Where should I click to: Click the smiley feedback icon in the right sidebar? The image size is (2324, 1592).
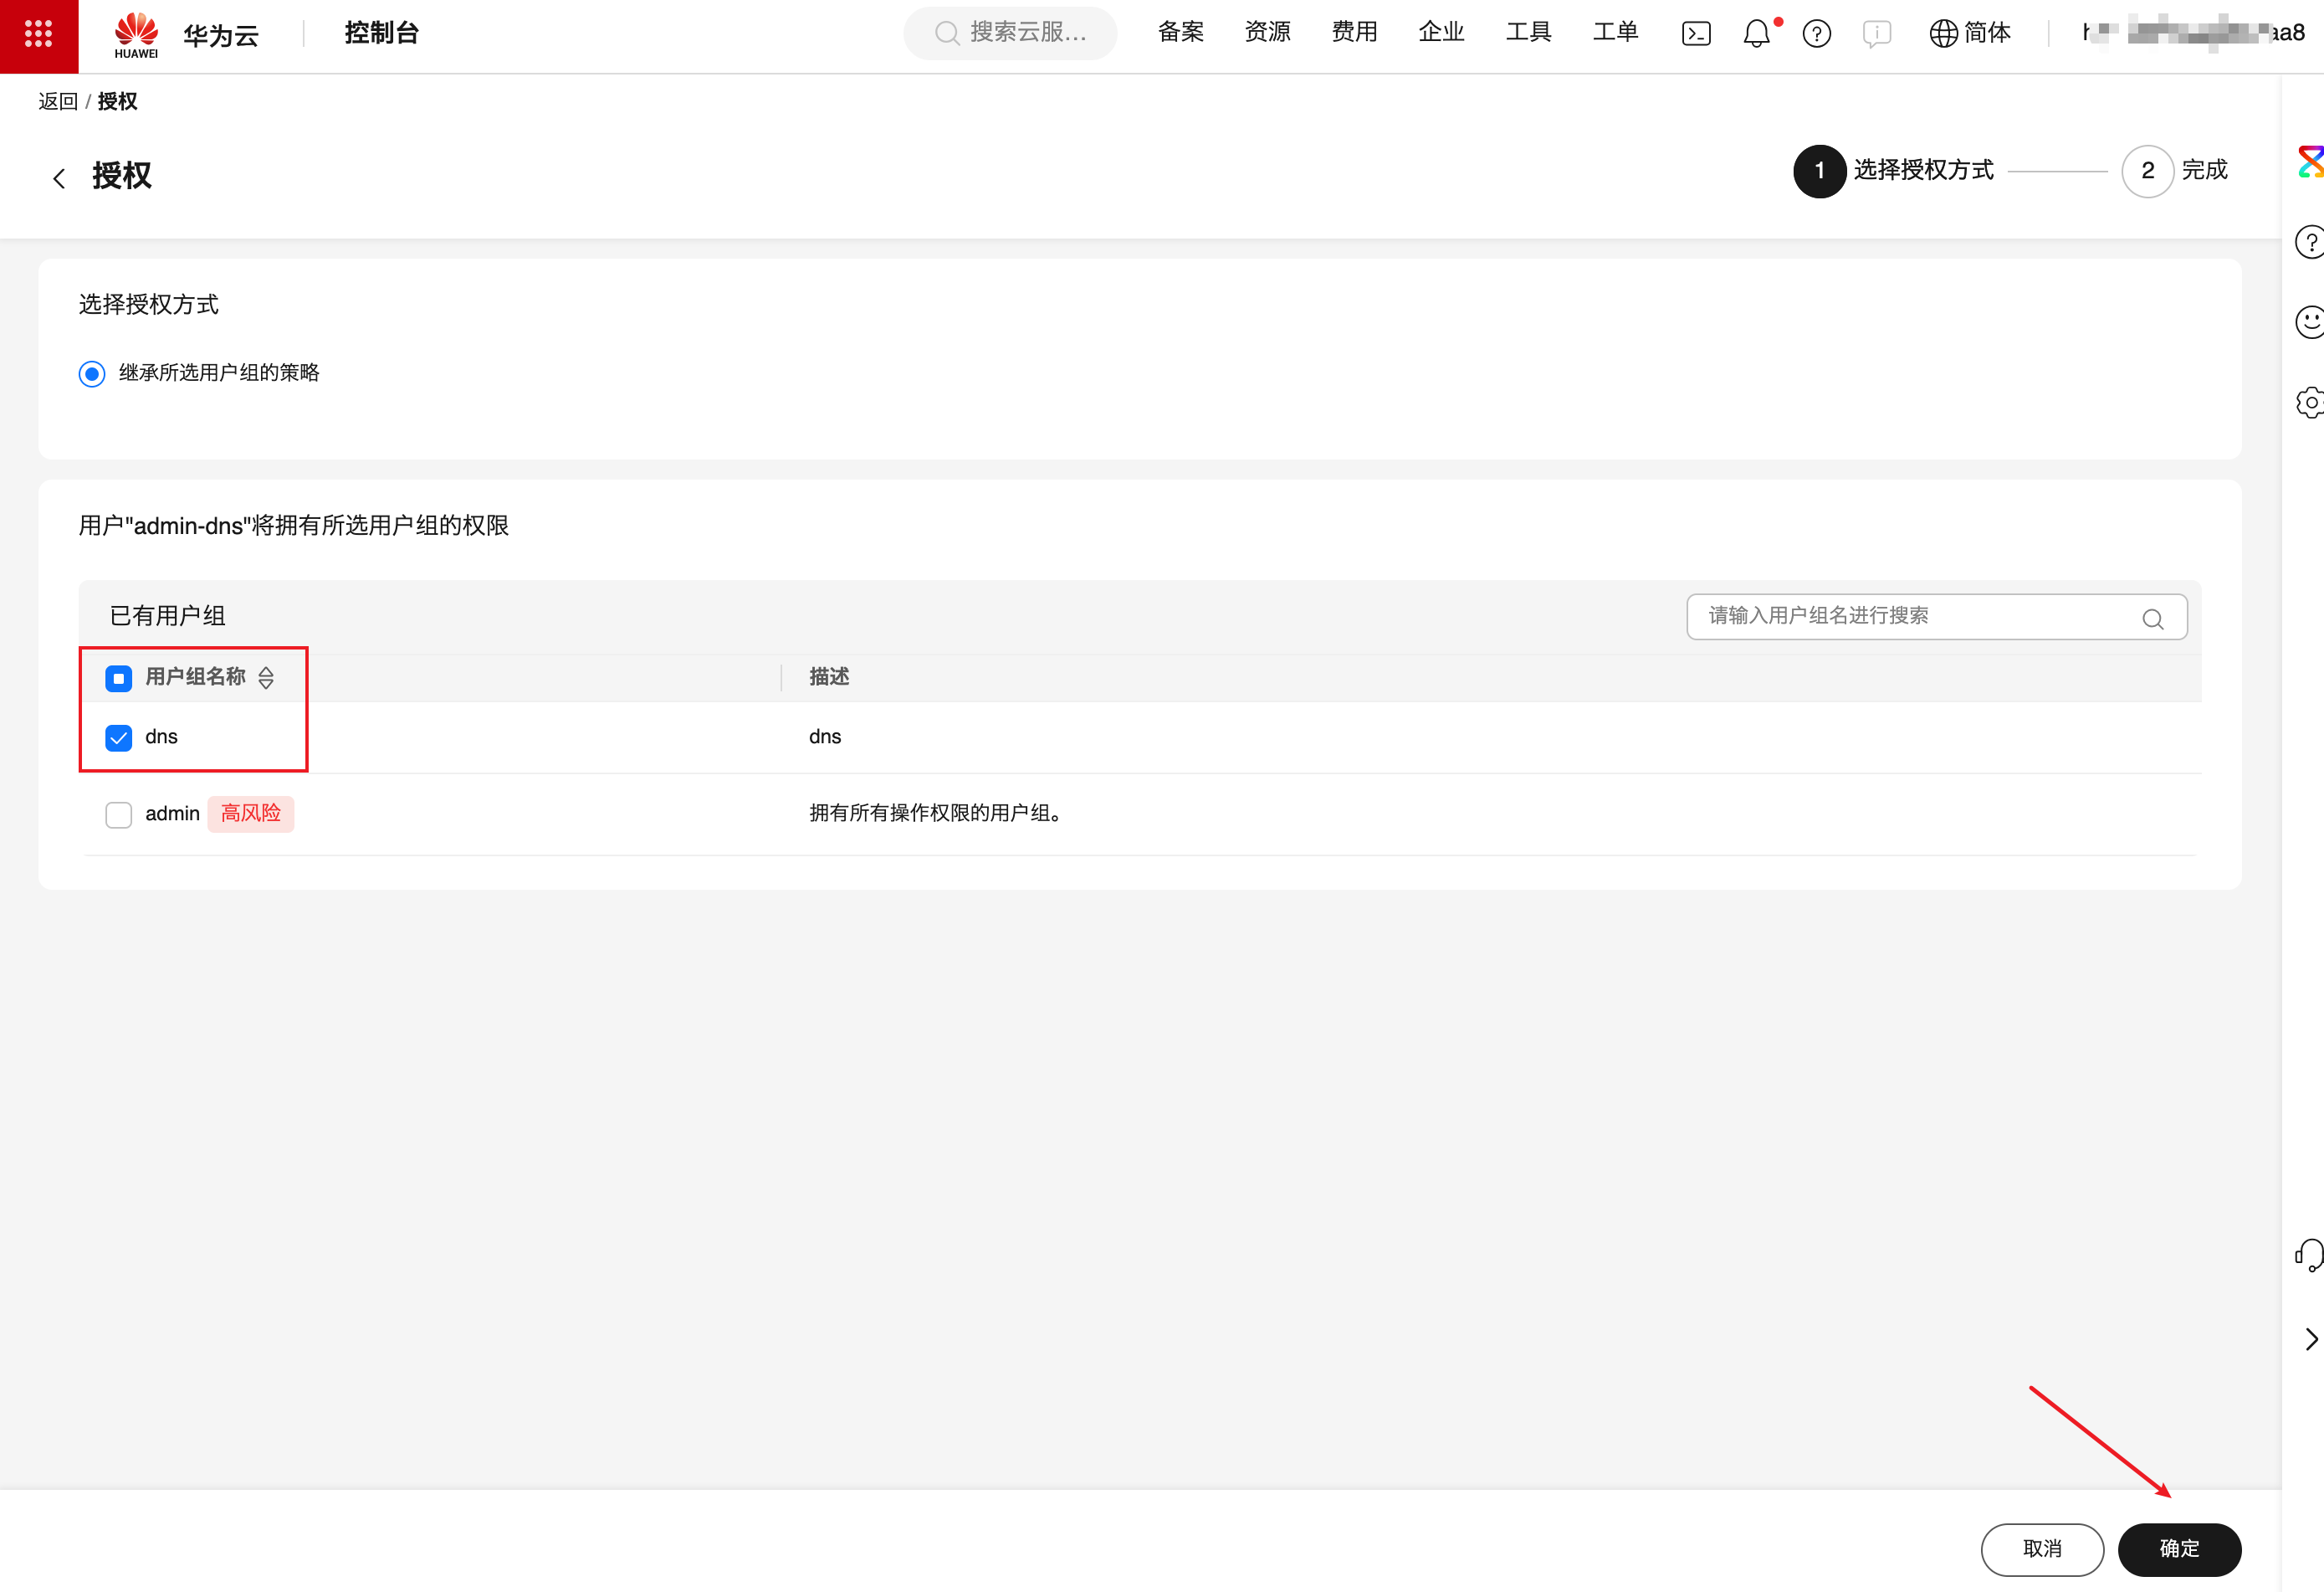pyautogui.click(x=2309, y=322)
